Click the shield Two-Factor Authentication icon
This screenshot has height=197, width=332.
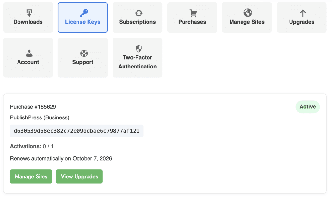coord(138,49)
